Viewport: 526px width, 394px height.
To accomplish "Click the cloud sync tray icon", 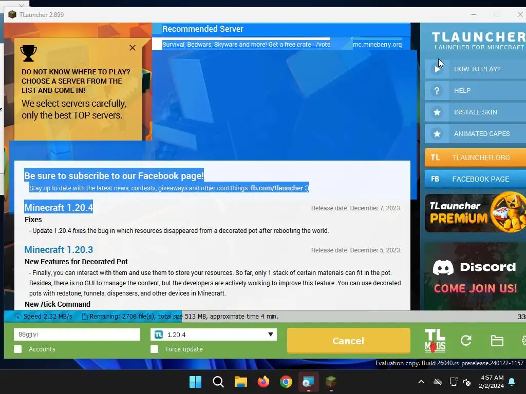I will coord(438,382).
